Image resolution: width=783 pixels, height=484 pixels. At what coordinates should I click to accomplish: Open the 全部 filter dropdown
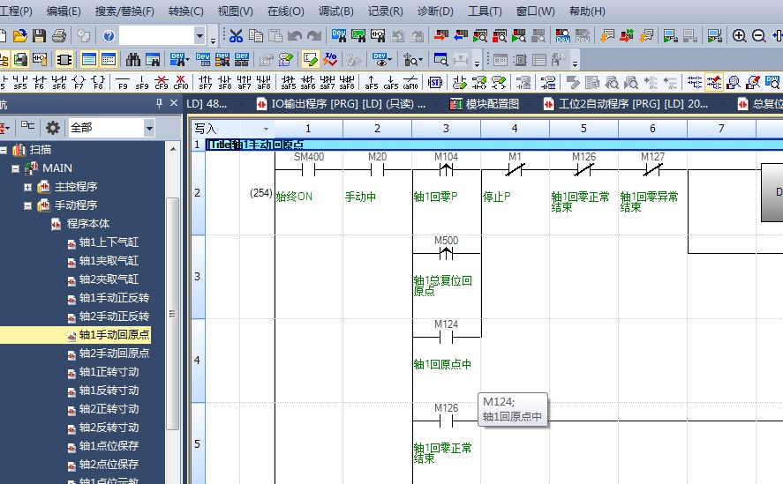pyautogui.click(x=148, y=128)
